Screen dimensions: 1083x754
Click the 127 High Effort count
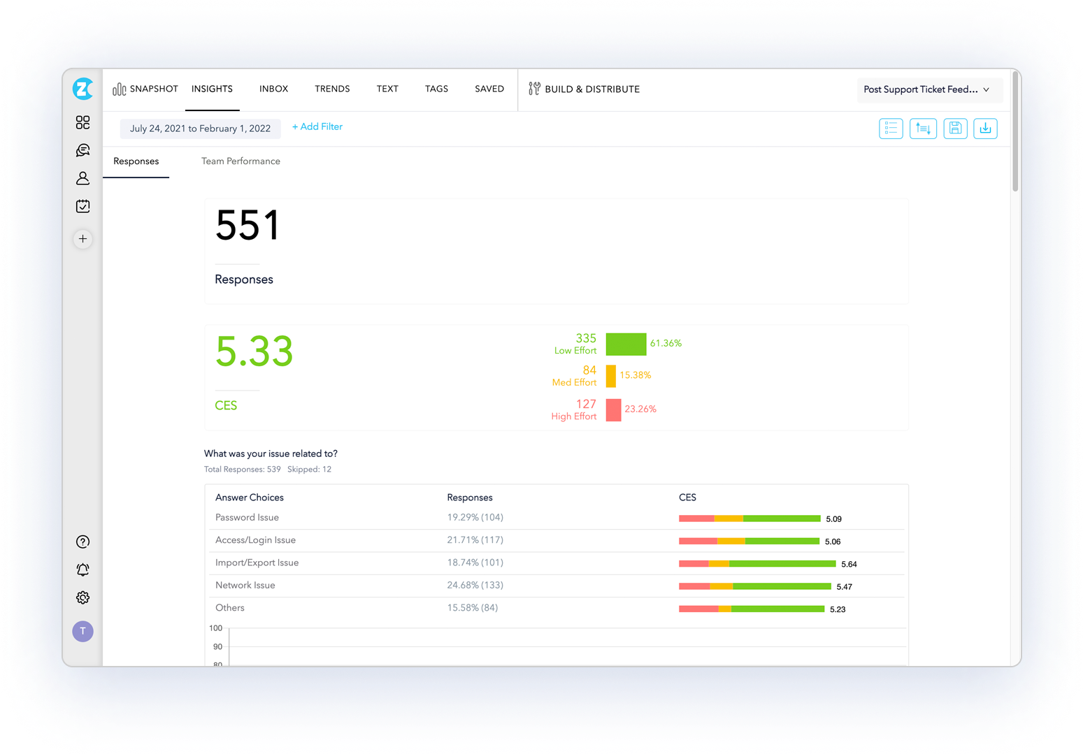[x=586, y=404]
